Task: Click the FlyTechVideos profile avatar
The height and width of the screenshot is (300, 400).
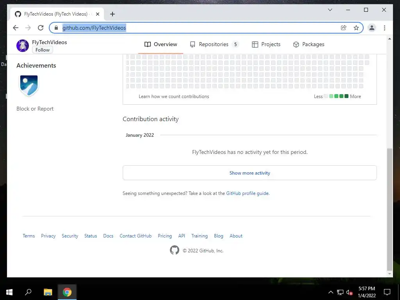Action: pos(23,46)
